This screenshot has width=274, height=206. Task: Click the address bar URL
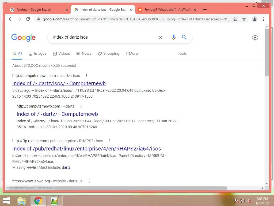coord(136,19)
